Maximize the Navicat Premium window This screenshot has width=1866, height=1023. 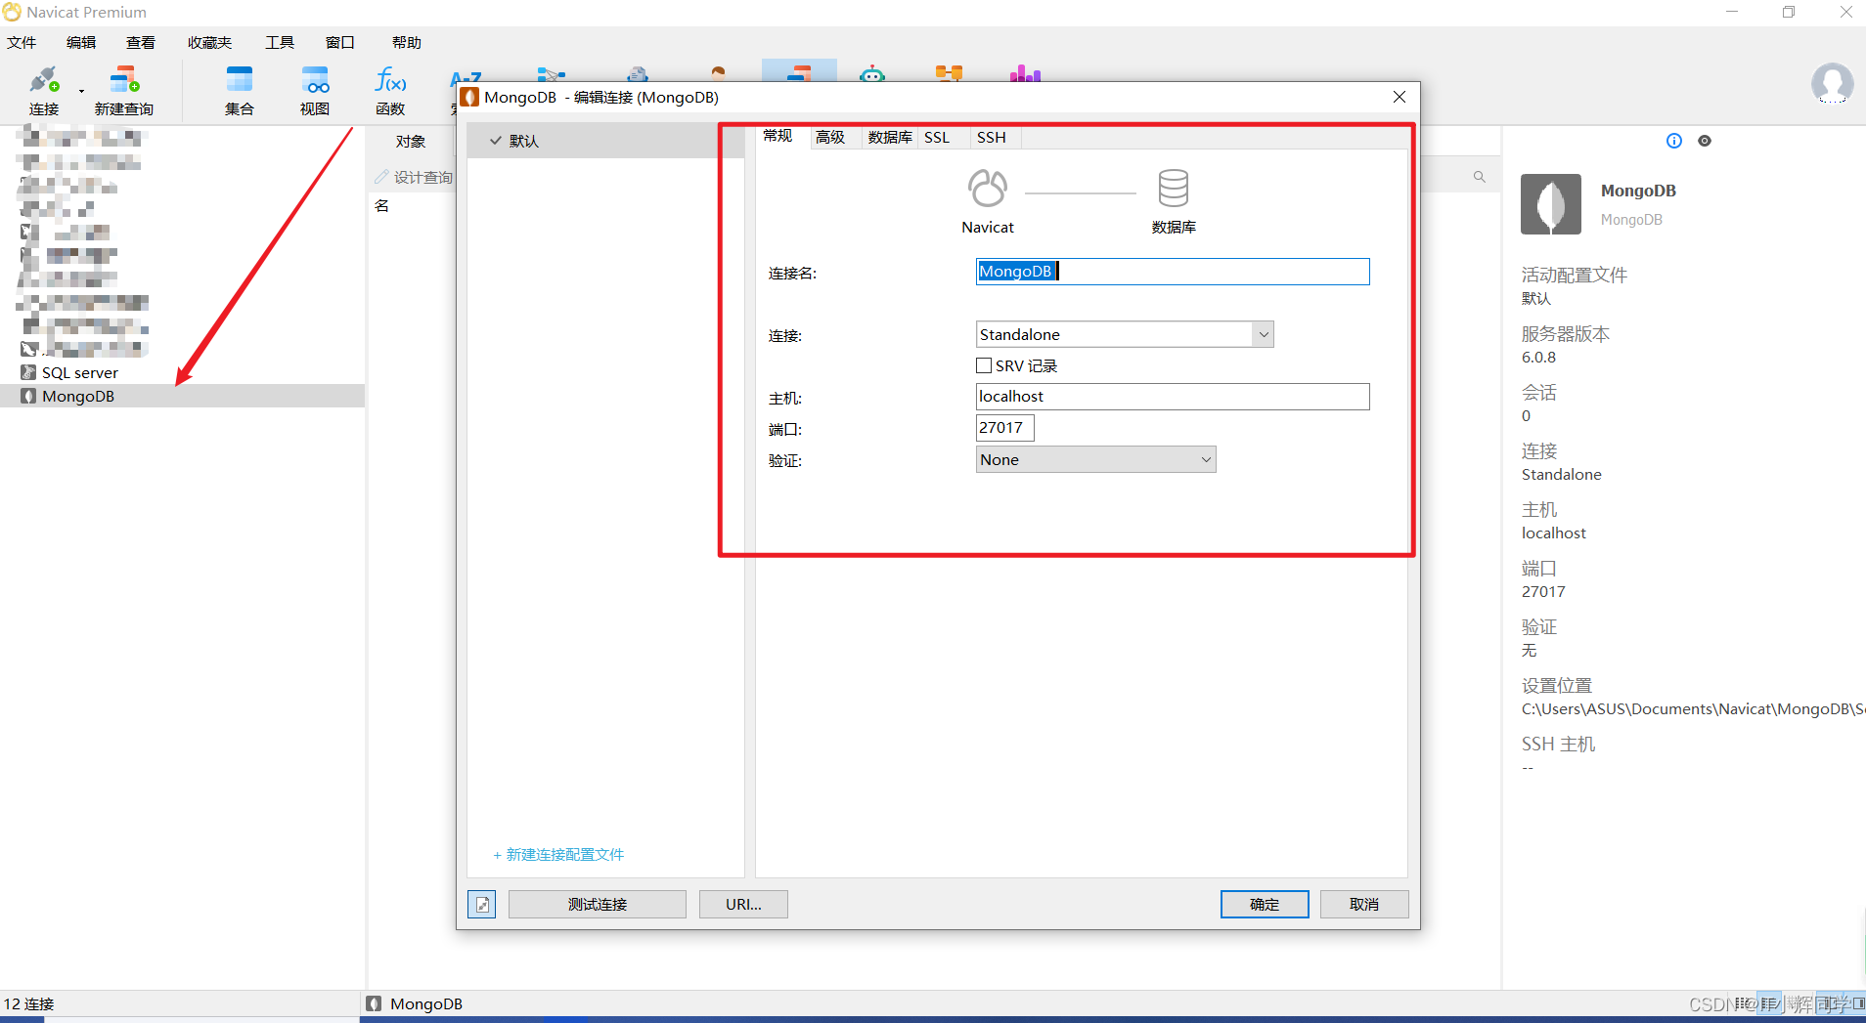point(1789,12)
